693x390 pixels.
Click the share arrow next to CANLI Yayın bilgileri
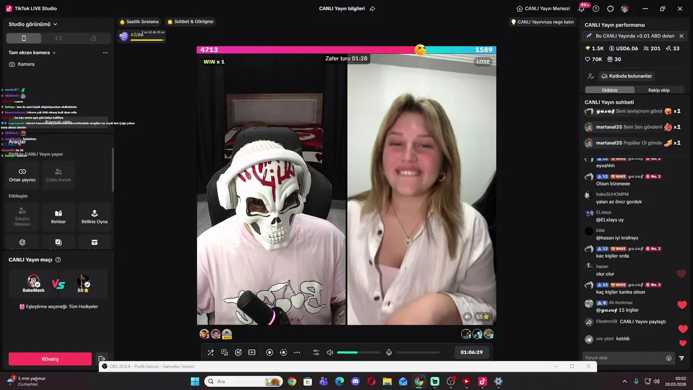point(372,9)
